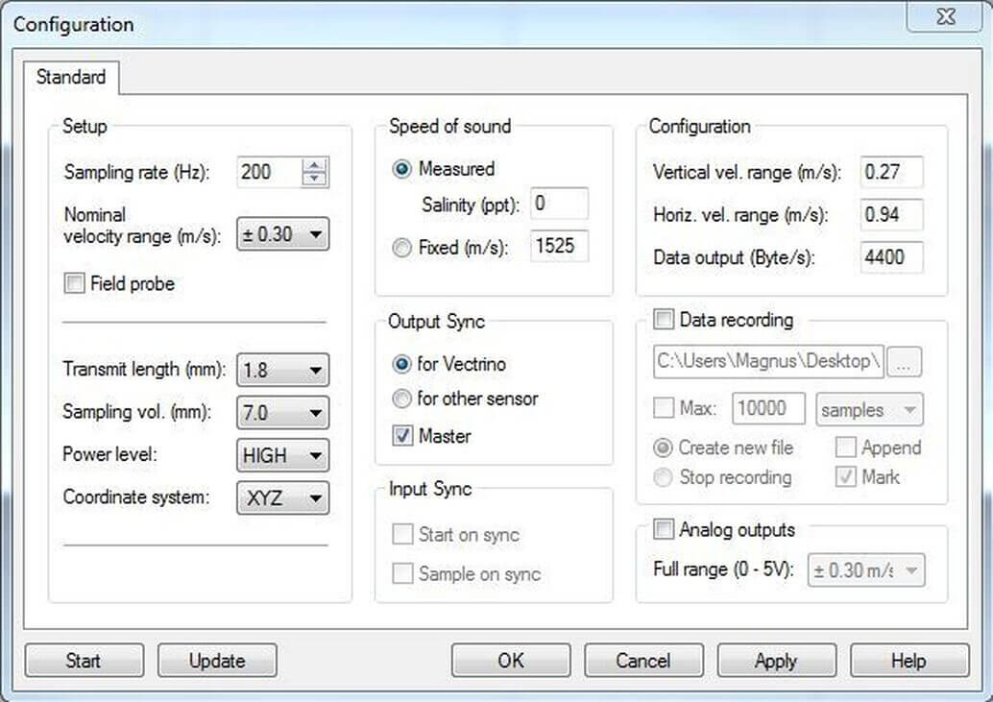Enable the Data recording checkbox
Image resolution: width=993 pixels, height=702 pixels.
point(663,319)
